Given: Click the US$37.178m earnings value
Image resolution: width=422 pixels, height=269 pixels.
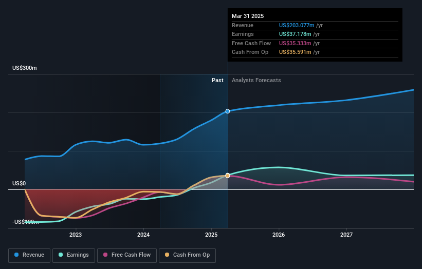Looking at the screenshot, I should tap(295, 34).
